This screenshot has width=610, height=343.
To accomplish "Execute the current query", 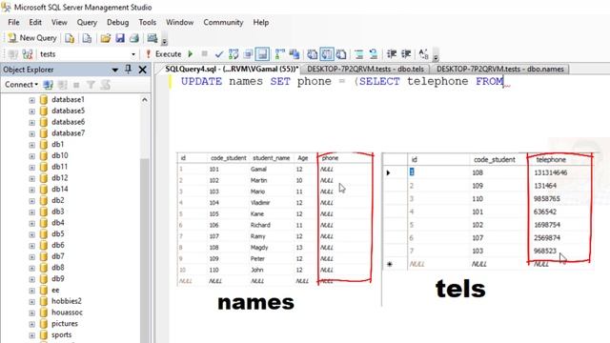I will (x=164, y=54).
